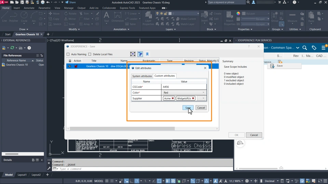
Task: Remove the WidgetsRUs supplier tag
Action: pyautogui.click(x=193, y=98)
